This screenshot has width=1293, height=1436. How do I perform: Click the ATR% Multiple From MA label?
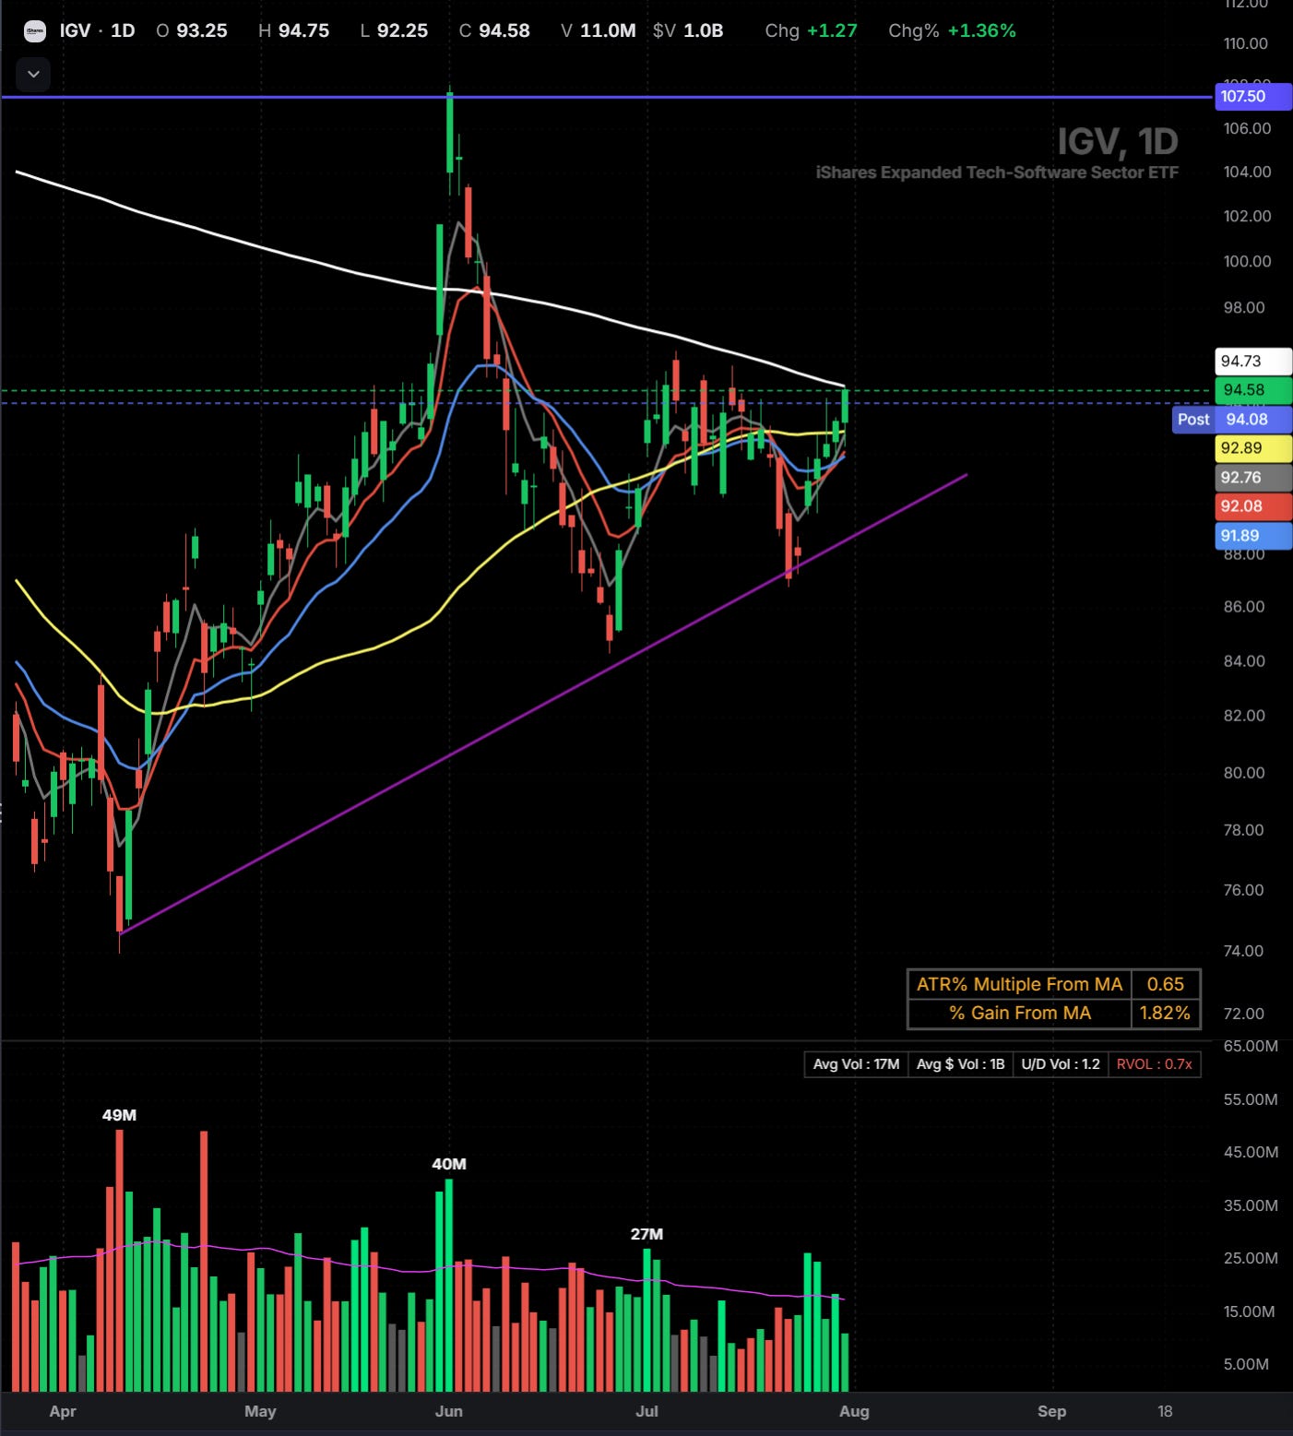(x=1019, y=984)
